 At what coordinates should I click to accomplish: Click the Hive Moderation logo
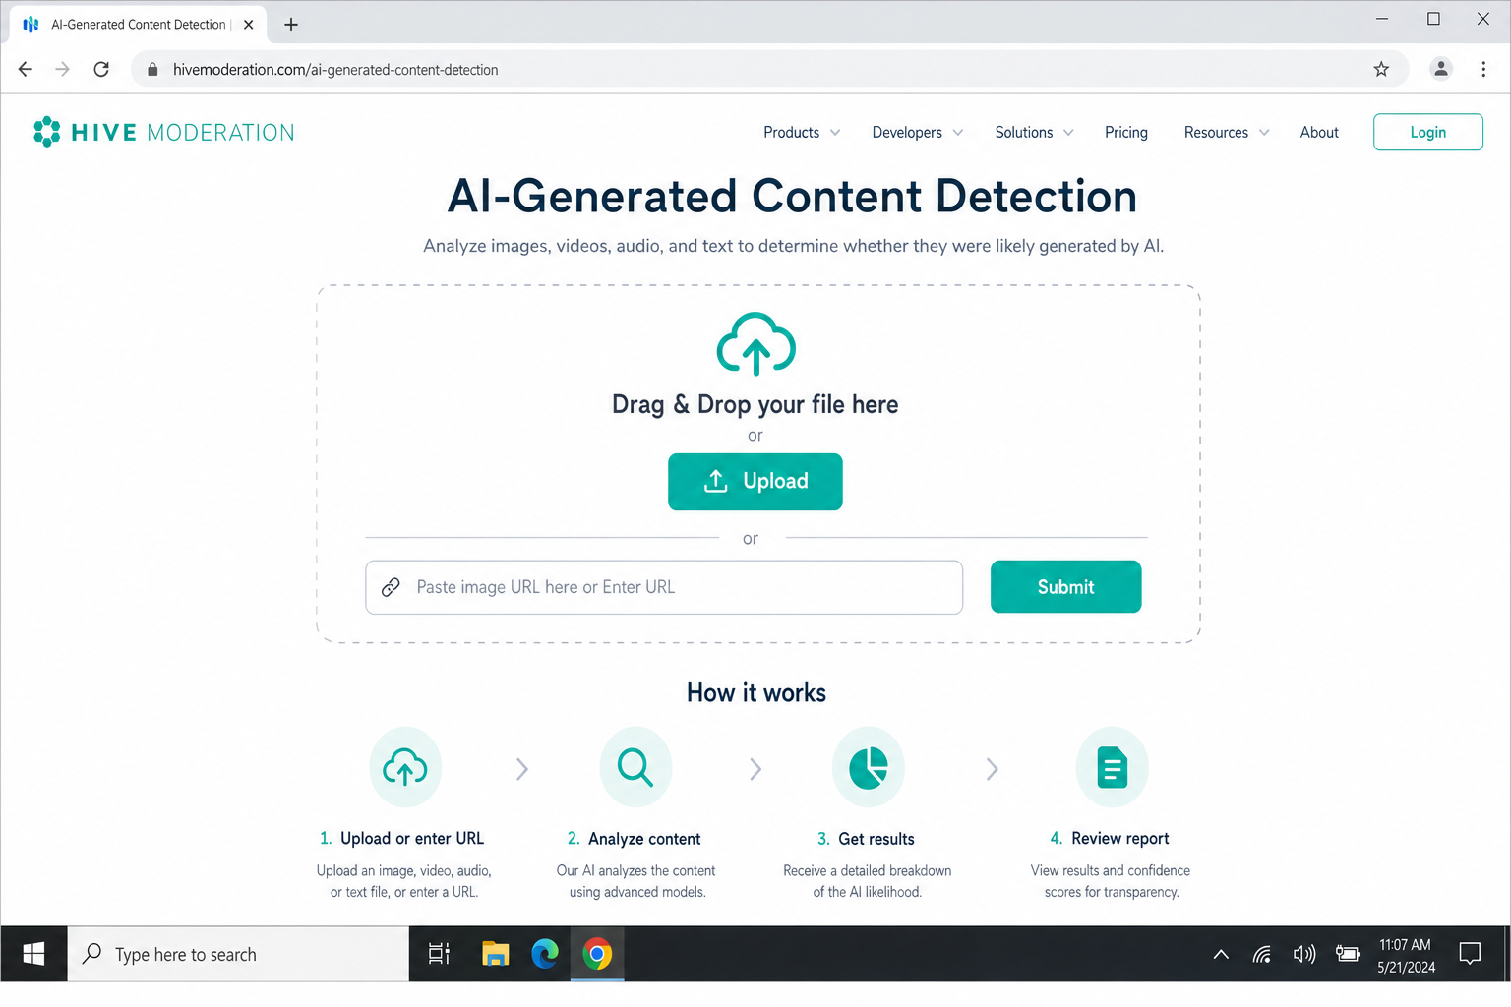(x=162, y=131)
